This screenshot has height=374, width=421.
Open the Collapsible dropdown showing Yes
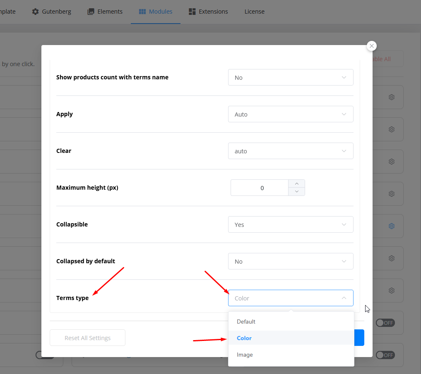tap(291, 224)
